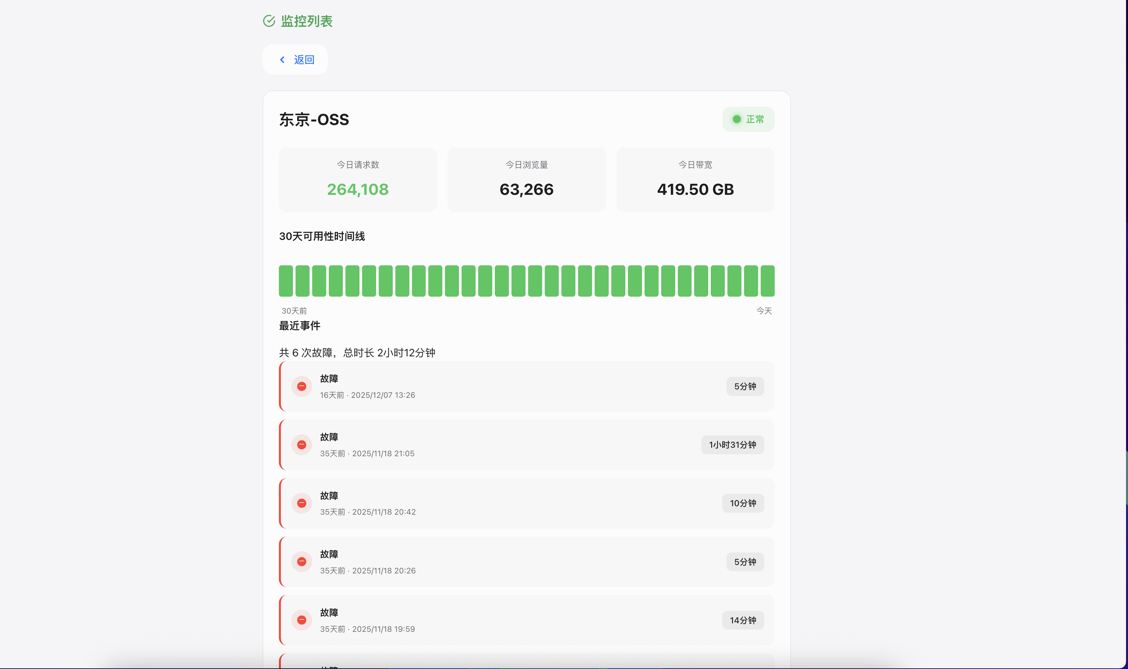
Task: Select the 今日请求数 264,108 stat card
Action: [x=358, y=179]
